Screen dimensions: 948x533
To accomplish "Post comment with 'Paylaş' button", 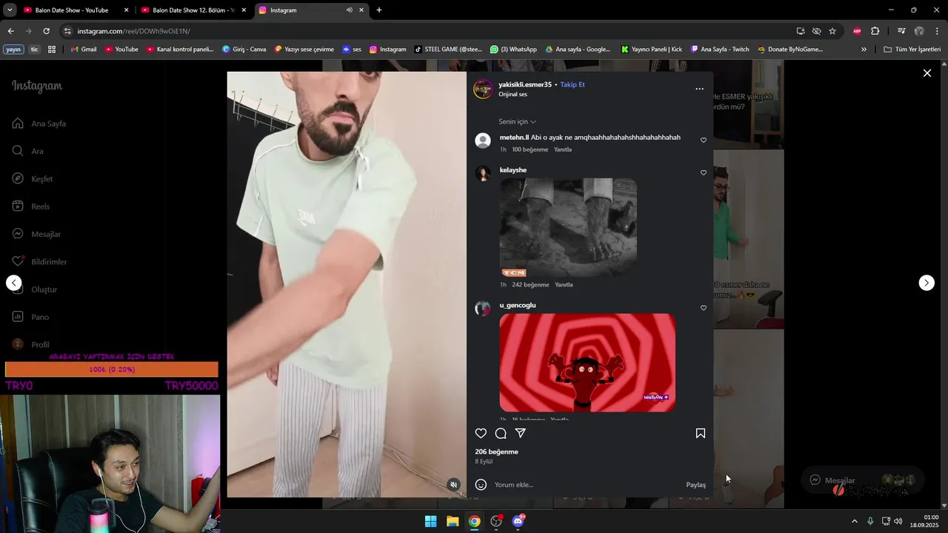I will (x=696, y=485).
